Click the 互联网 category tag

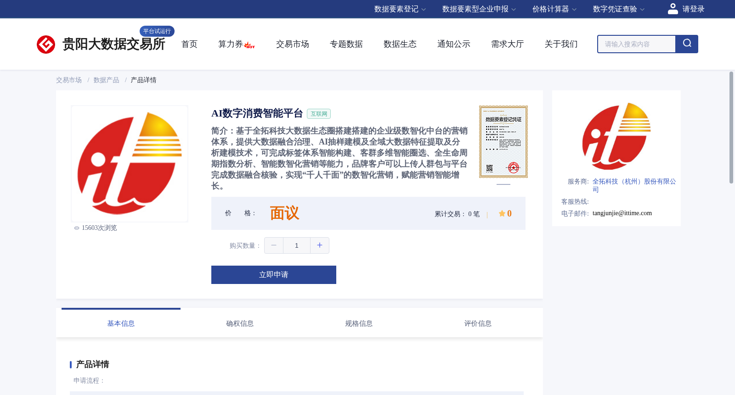[319, 114]
